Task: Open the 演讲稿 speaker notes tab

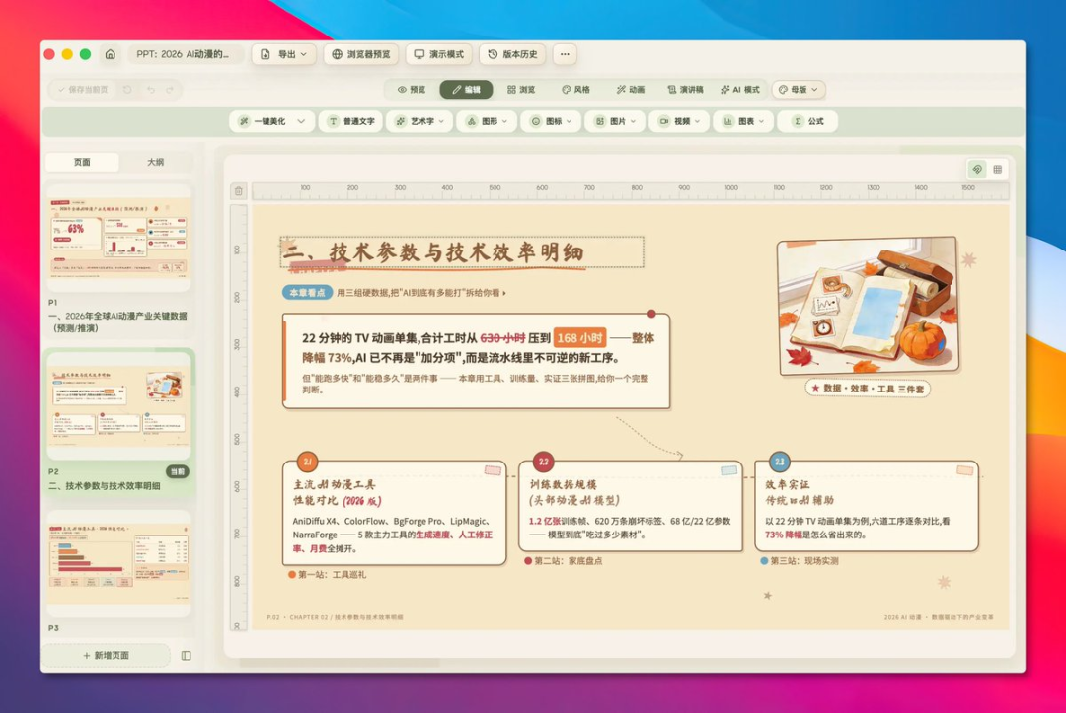Action: pos(685,90)
